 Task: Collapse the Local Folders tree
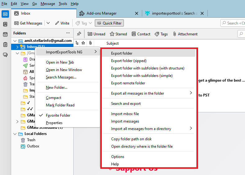tap(15, 134)
